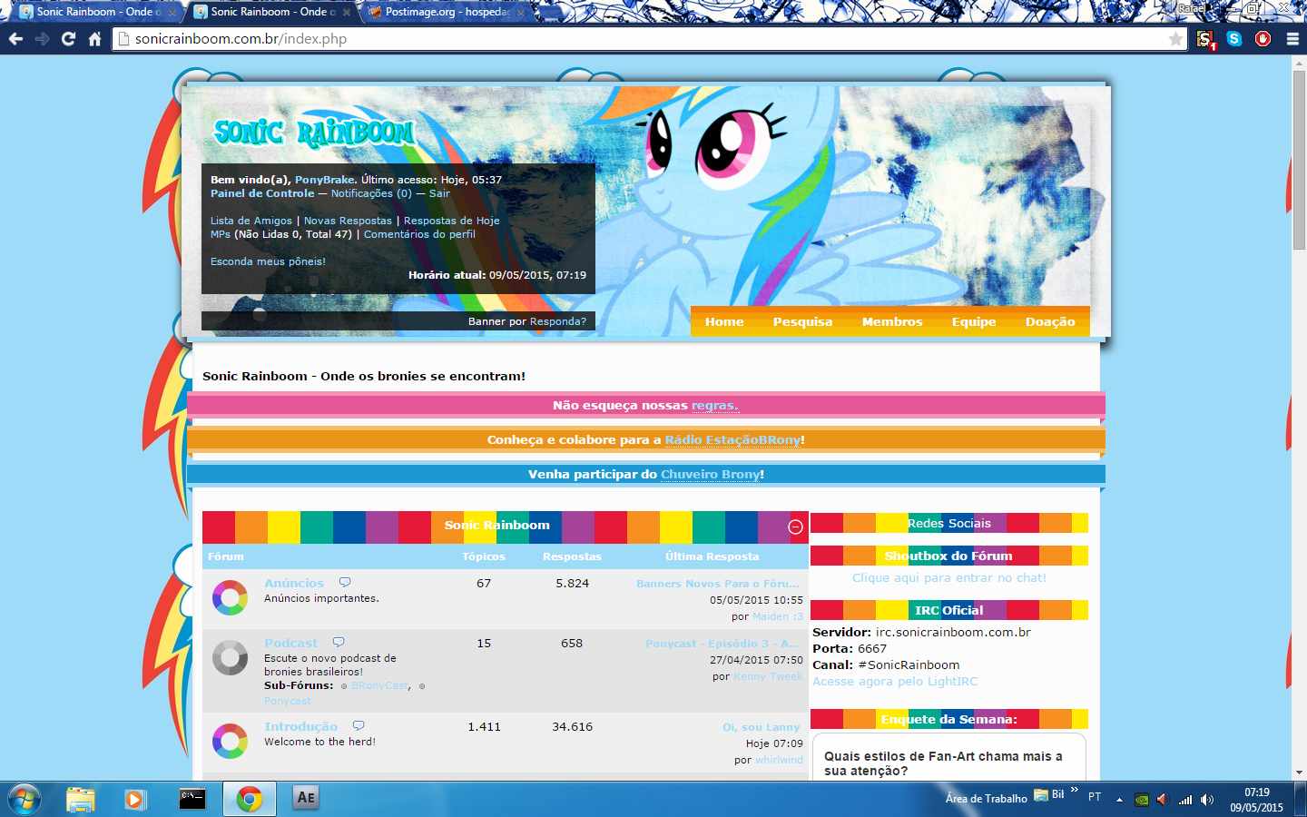Image resolution: width=1307 pixels, height=817 pixels.
Task: Click 'Acesse agora pelo LightIRC'
Action: pyautogui.click(x=895, y=681)
